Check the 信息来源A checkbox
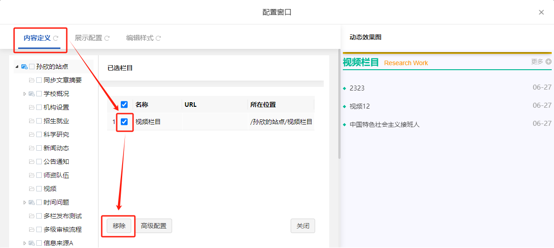554x248 pixels. click(39, 243)
